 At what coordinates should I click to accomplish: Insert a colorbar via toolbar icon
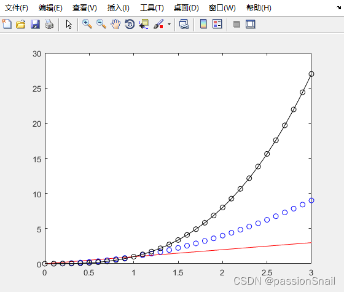203,24
